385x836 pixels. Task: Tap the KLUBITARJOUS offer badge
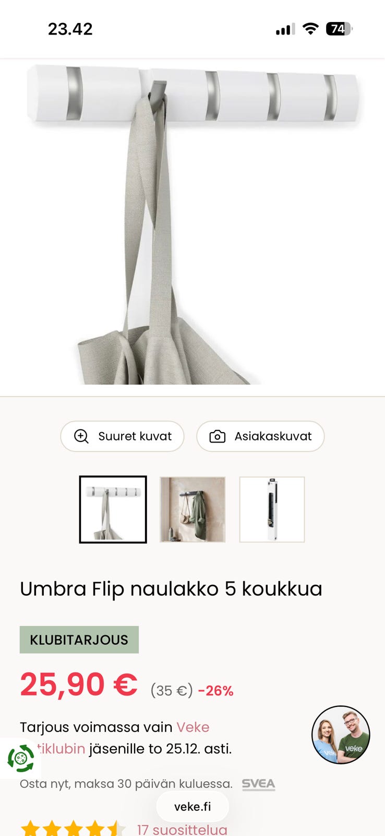tap(79, 640)
